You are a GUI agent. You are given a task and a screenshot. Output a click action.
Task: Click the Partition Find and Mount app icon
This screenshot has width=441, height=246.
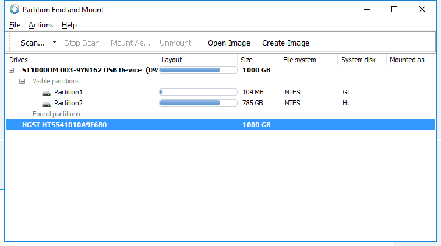point(15,9)
